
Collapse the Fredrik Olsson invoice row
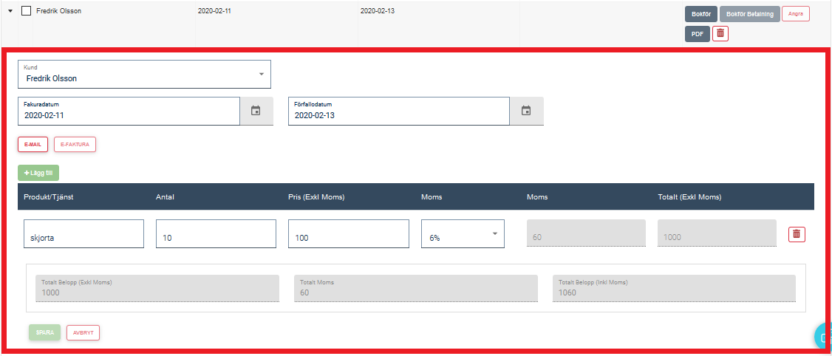[x=10, y=12]
